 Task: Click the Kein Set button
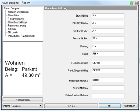tap(71, 106)
